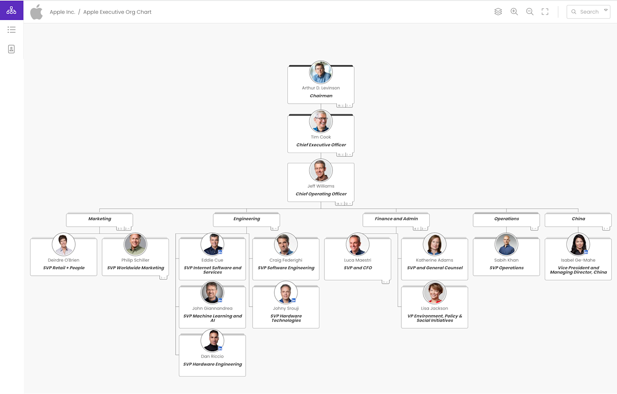Expand Philip Schiller's 1 report

tap(163, 278)
